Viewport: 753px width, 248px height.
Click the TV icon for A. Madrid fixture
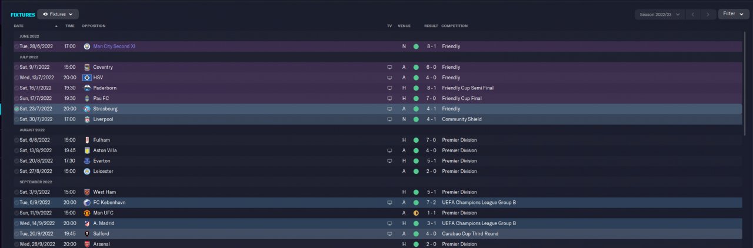point(389,223)
